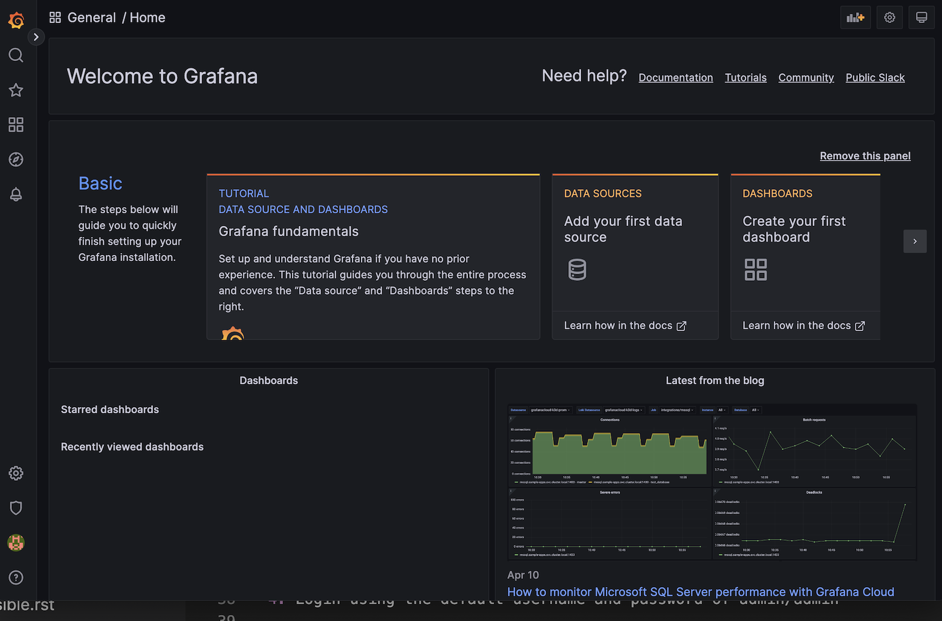Image resolution: width=942 pixels, height=621 pixels.
Task: Click the Basic heading
Action: click(100, 183)
